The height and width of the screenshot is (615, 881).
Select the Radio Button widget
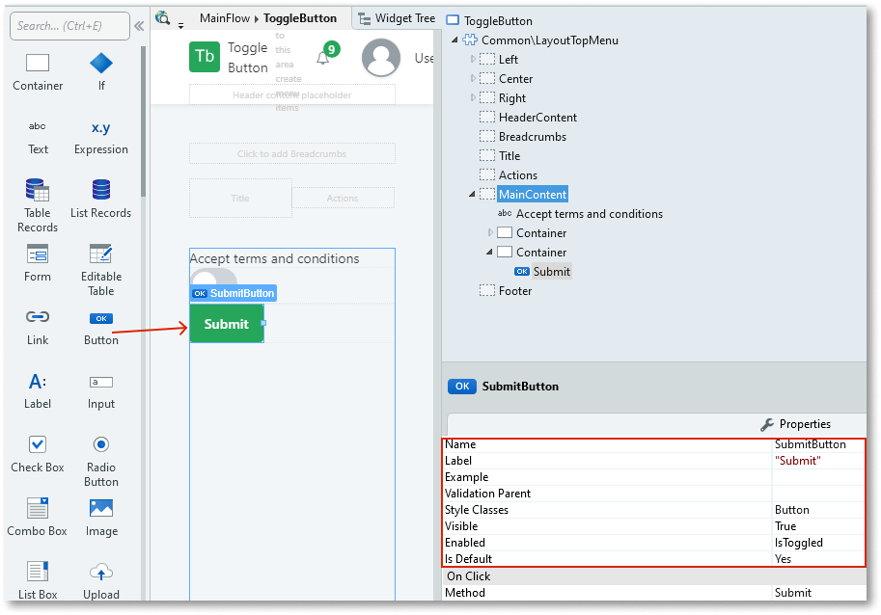point(101,444)
